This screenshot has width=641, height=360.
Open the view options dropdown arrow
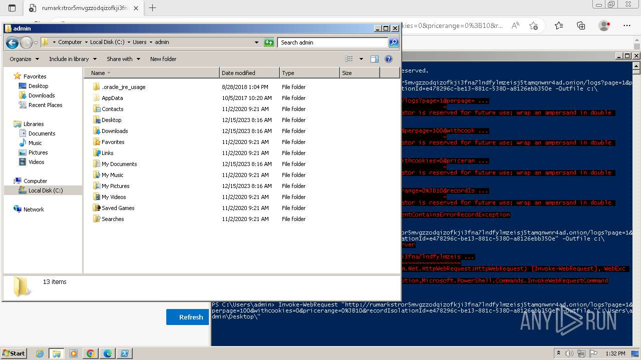[361, 59]
